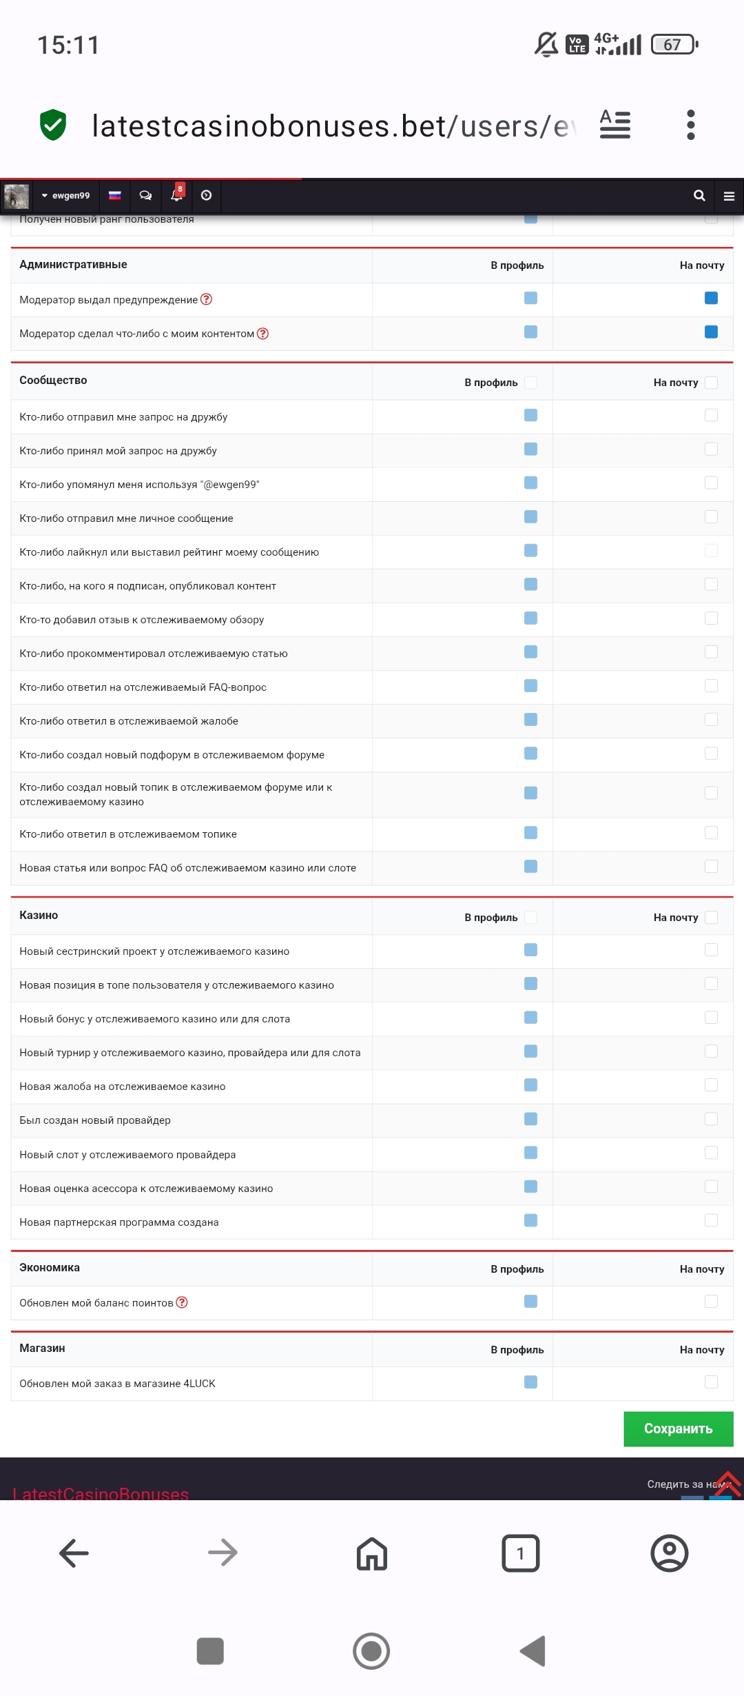Open the notifications bell icon
744x1696 pixels.
[x=177, y=195]
